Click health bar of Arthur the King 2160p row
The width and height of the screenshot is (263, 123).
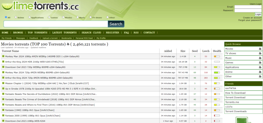(217, 62)
